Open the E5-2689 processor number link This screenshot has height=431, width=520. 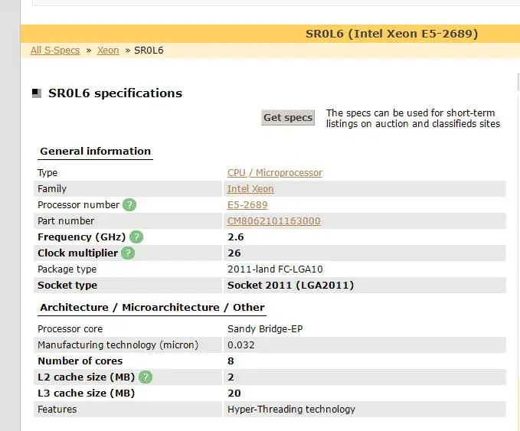[247, 205]
